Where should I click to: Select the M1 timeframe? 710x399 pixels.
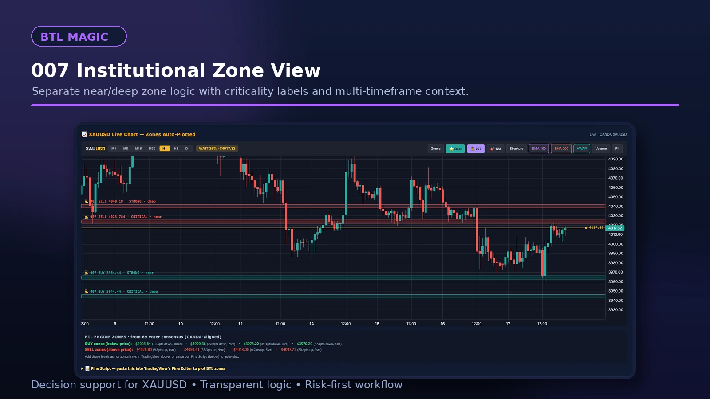pos(114,149)
